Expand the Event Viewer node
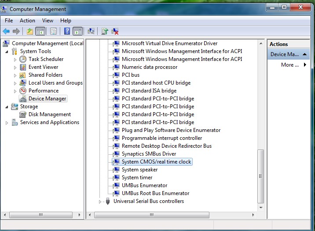The image size is (315, 231). pyautogui.click(x=15, y=68)
